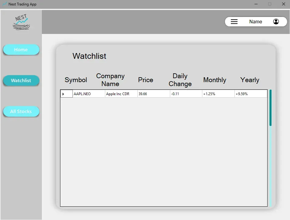
Task: Click the monthly cell +1.25%
Action: (218, 94)
